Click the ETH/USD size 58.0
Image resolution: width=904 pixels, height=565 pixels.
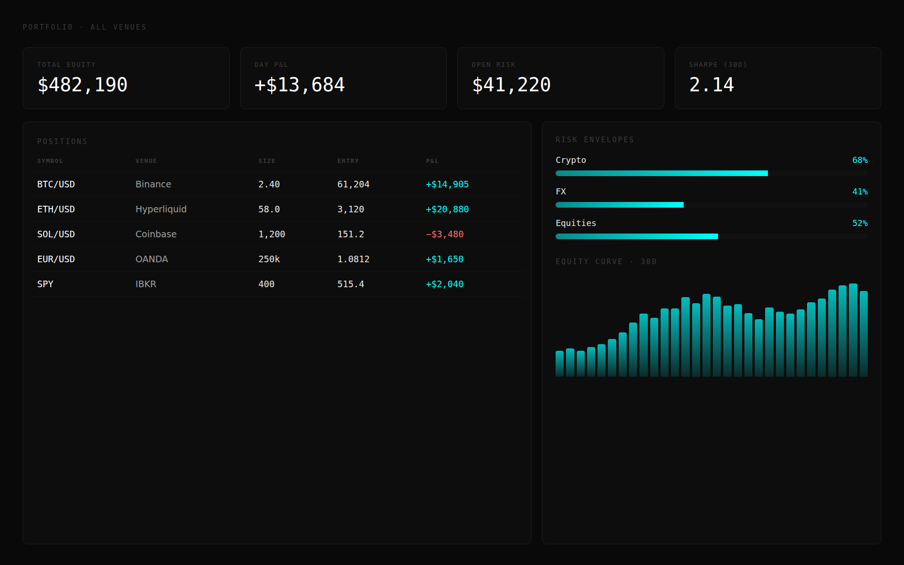coord(269,210)
